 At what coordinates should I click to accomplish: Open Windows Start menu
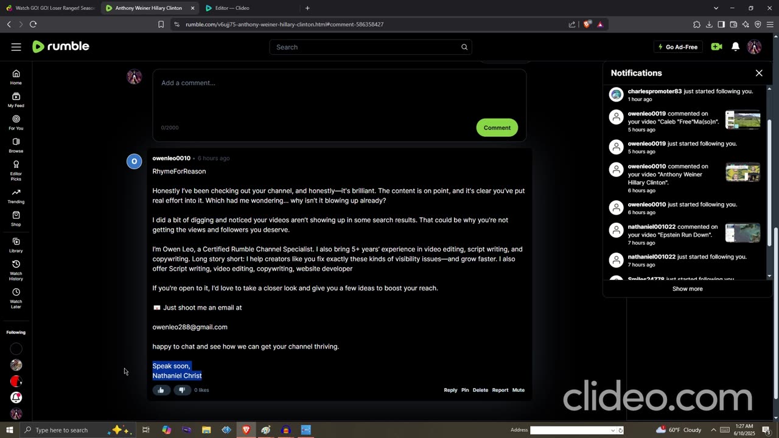[9, 430]
